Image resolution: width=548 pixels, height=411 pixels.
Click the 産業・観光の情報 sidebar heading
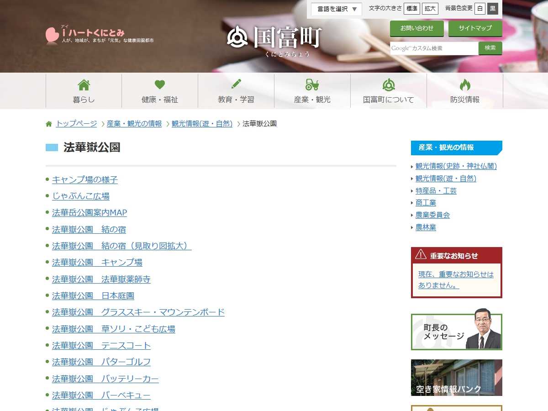tap(457, 148)
